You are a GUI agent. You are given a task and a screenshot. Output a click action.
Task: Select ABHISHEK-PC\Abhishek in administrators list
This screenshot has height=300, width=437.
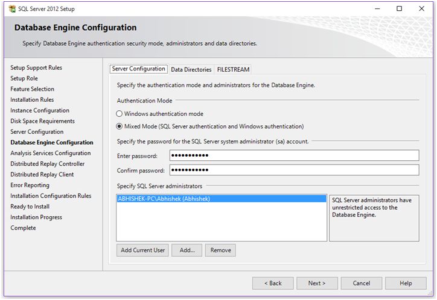point(164,198)
